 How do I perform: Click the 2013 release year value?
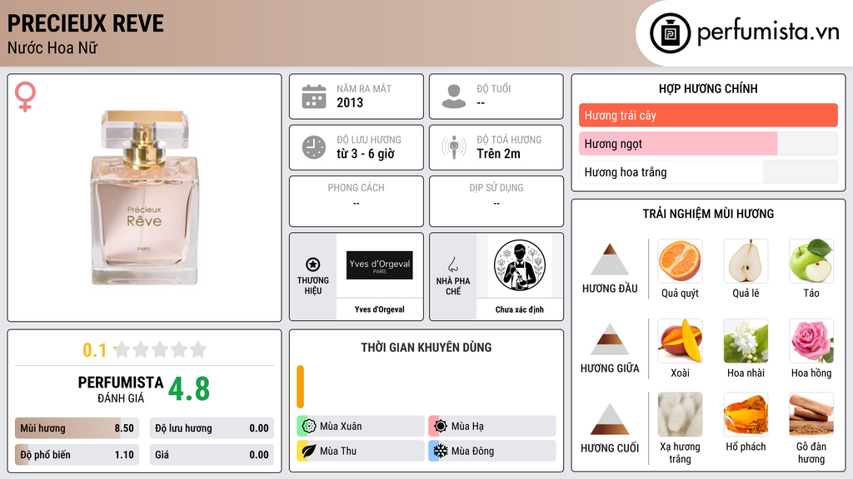click(x=350, y=102)
